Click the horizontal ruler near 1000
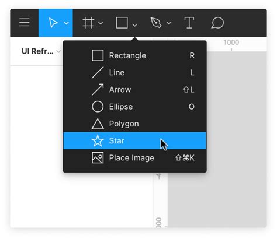 [x=231, y=44]
